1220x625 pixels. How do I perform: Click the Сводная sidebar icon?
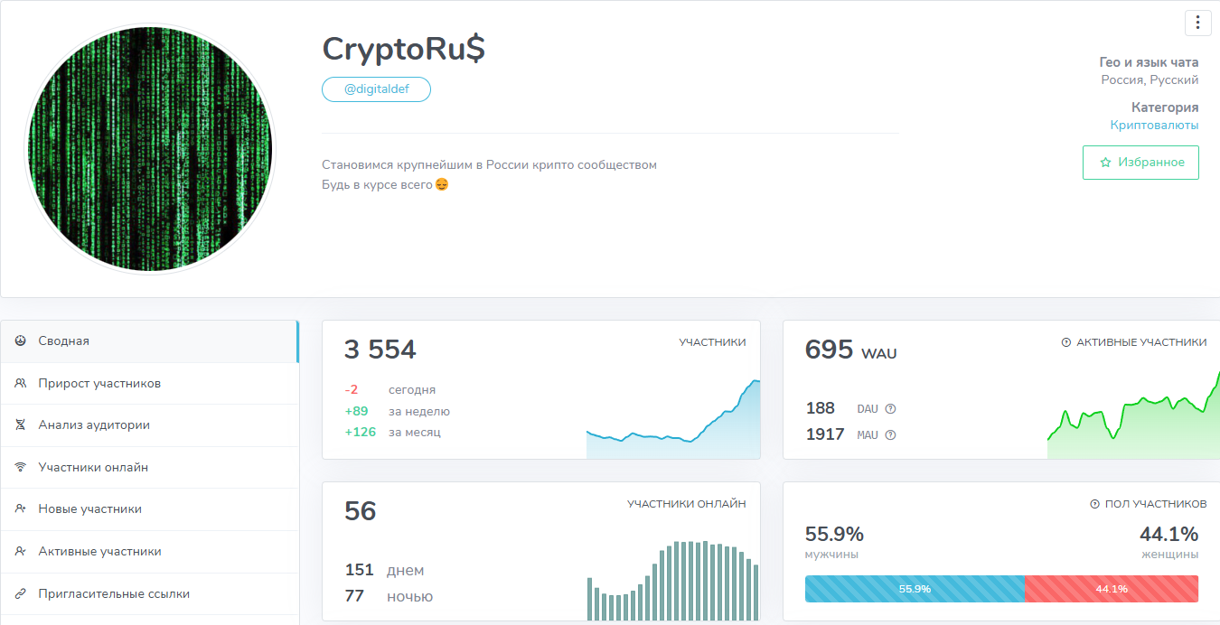[x=20, y=340]
